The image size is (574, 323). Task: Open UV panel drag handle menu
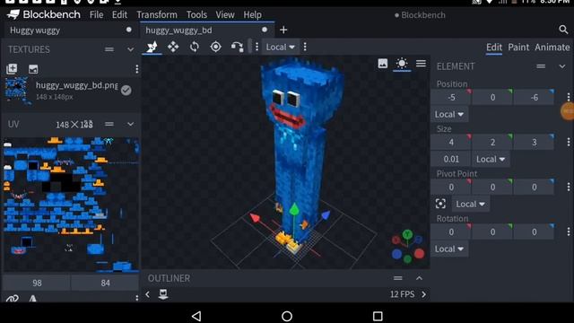pyautogui.click(x=109, y=124)
